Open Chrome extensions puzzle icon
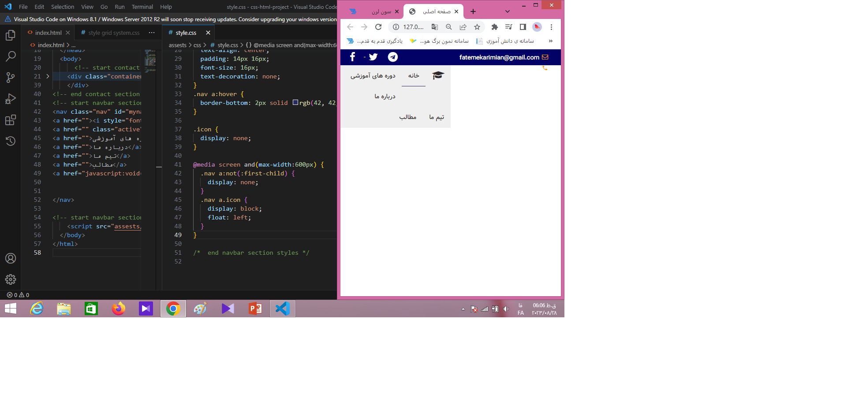844x394 pixels. point(495,27)
